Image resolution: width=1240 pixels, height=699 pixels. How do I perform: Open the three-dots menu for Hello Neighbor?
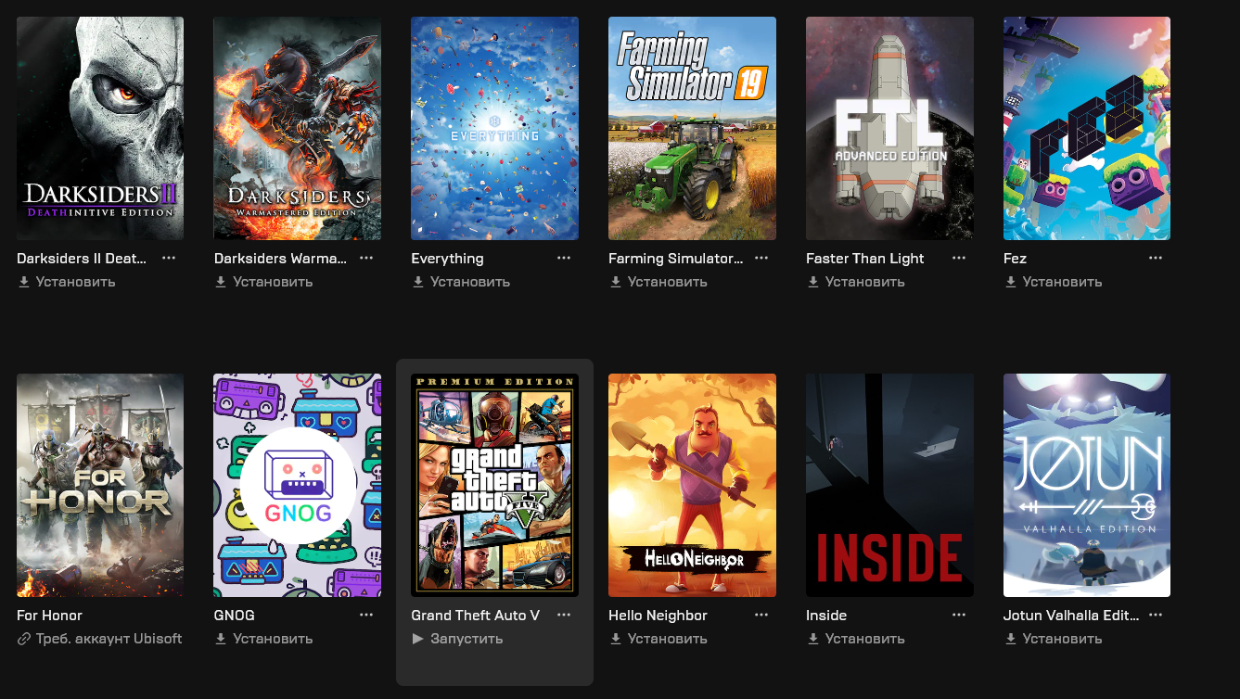[761, 615]
